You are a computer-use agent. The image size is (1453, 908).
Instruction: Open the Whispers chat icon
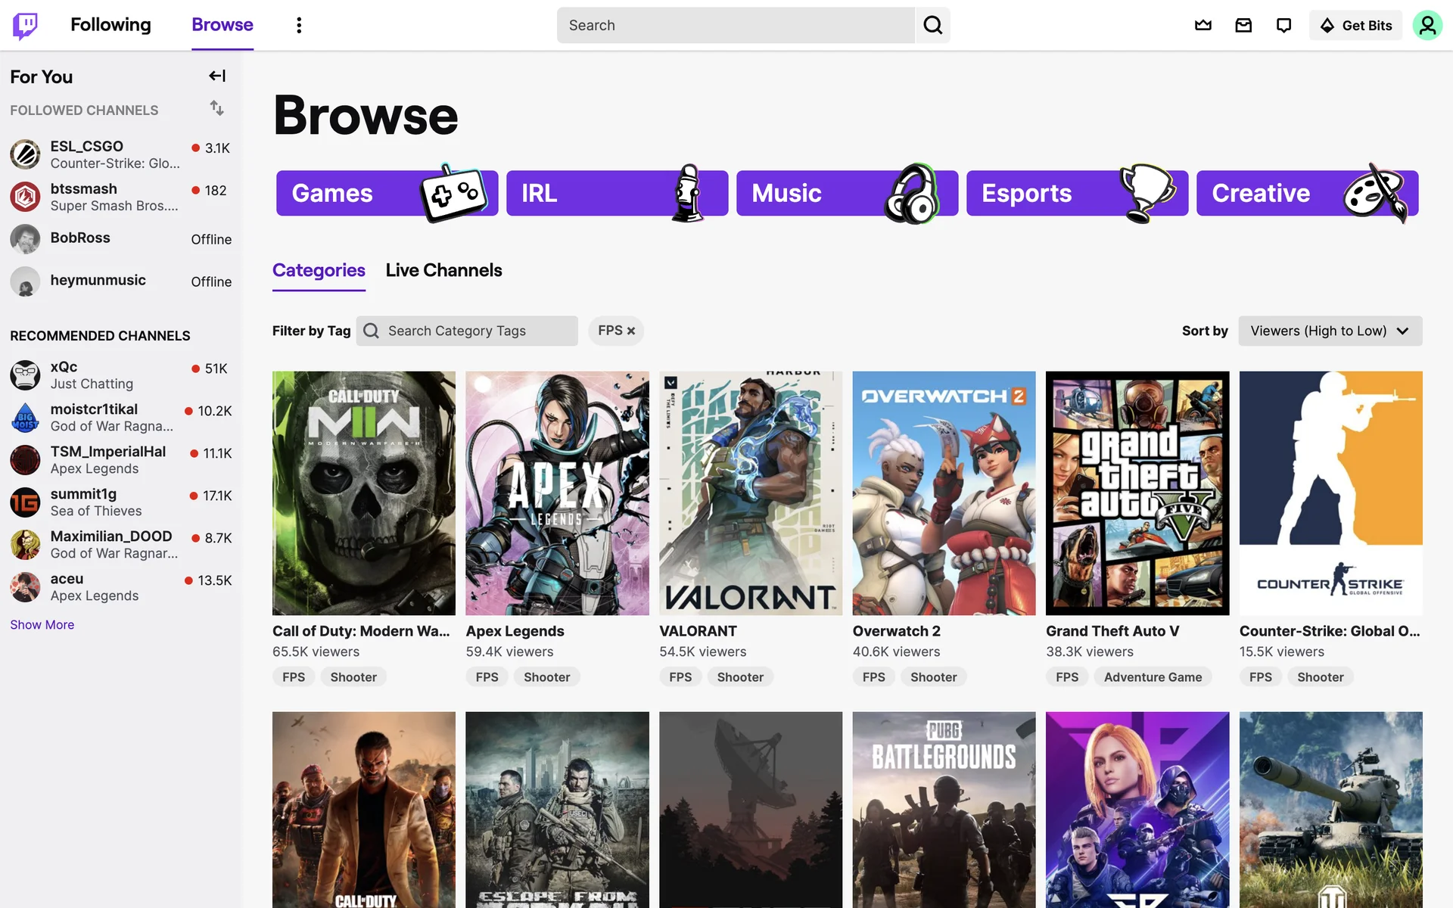1283,25
